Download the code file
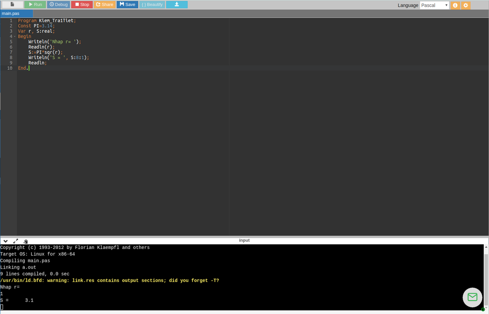This screenshot has height=314, width=489. tap(177, 4)
